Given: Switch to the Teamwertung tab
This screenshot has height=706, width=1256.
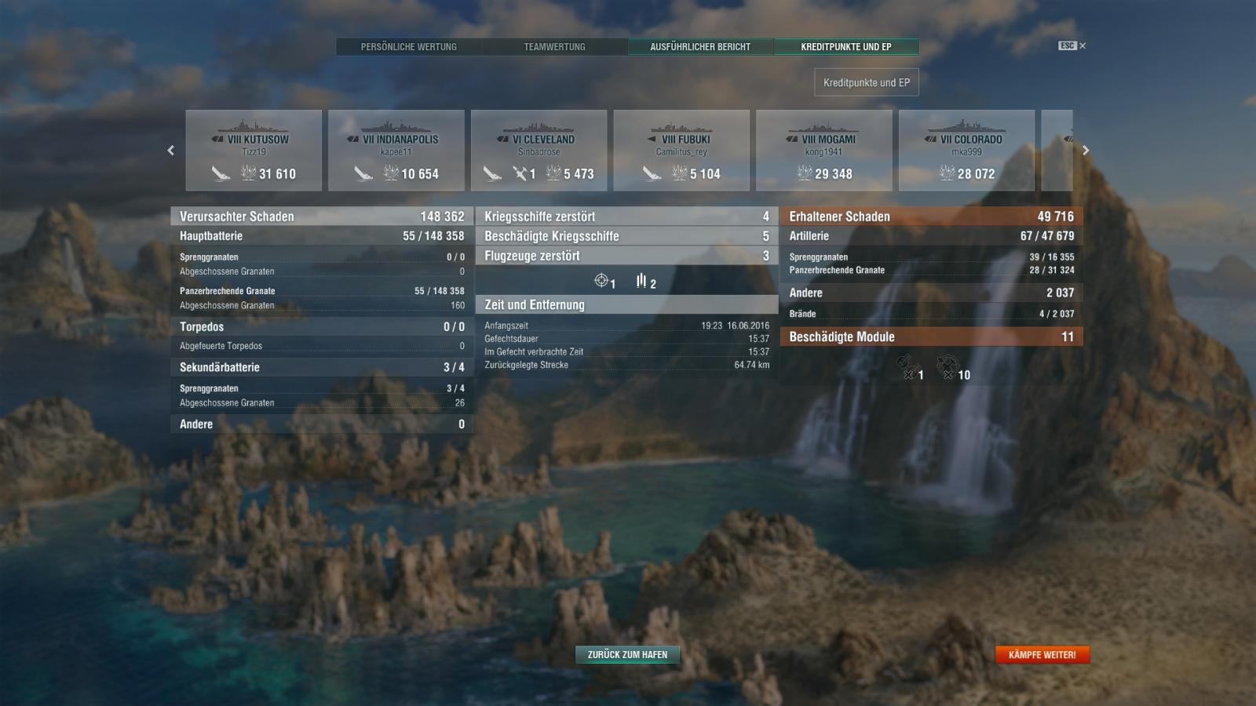Looking at the screenshot, I should (x=554, y=47).
